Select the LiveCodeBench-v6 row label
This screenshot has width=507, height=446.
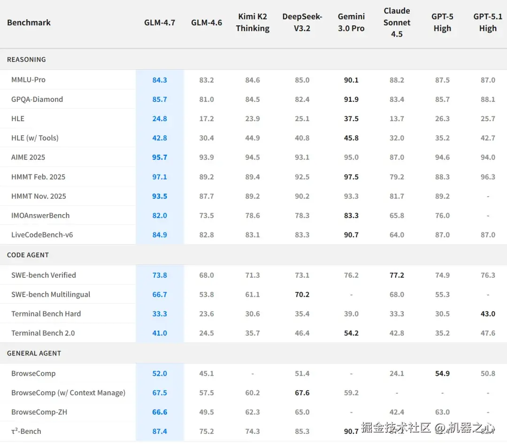[x=42, y=235]
